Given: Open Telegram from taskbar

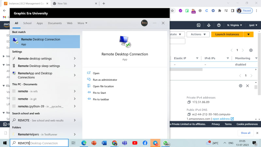Looking at the screenshot, I should point(155,143).
